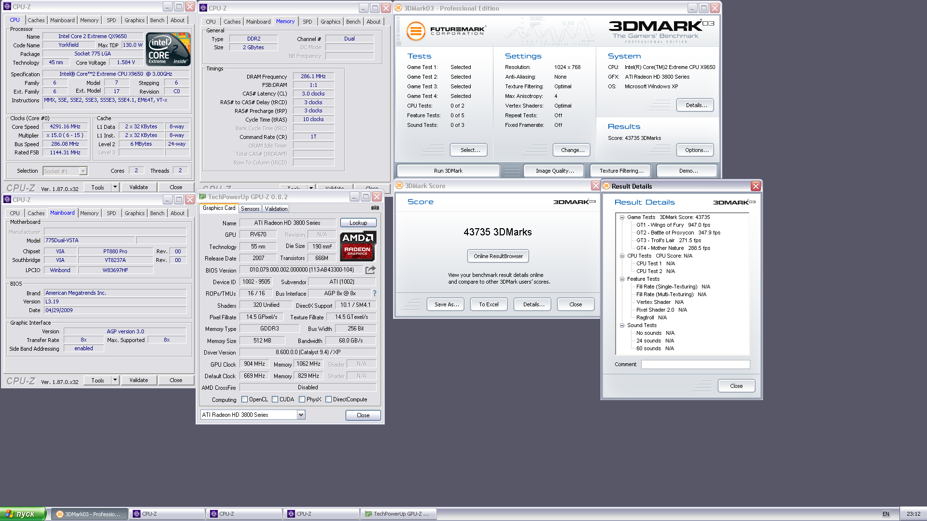Click Validate in CPU-Z Mainboard window
This screenshot has width=927, height=521.
(x=139, y=380)
